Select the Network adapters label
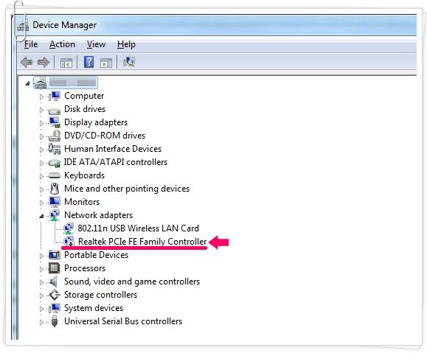Image resolution: width=427 pixels, height=353 pixels. (x=98, y=215)
